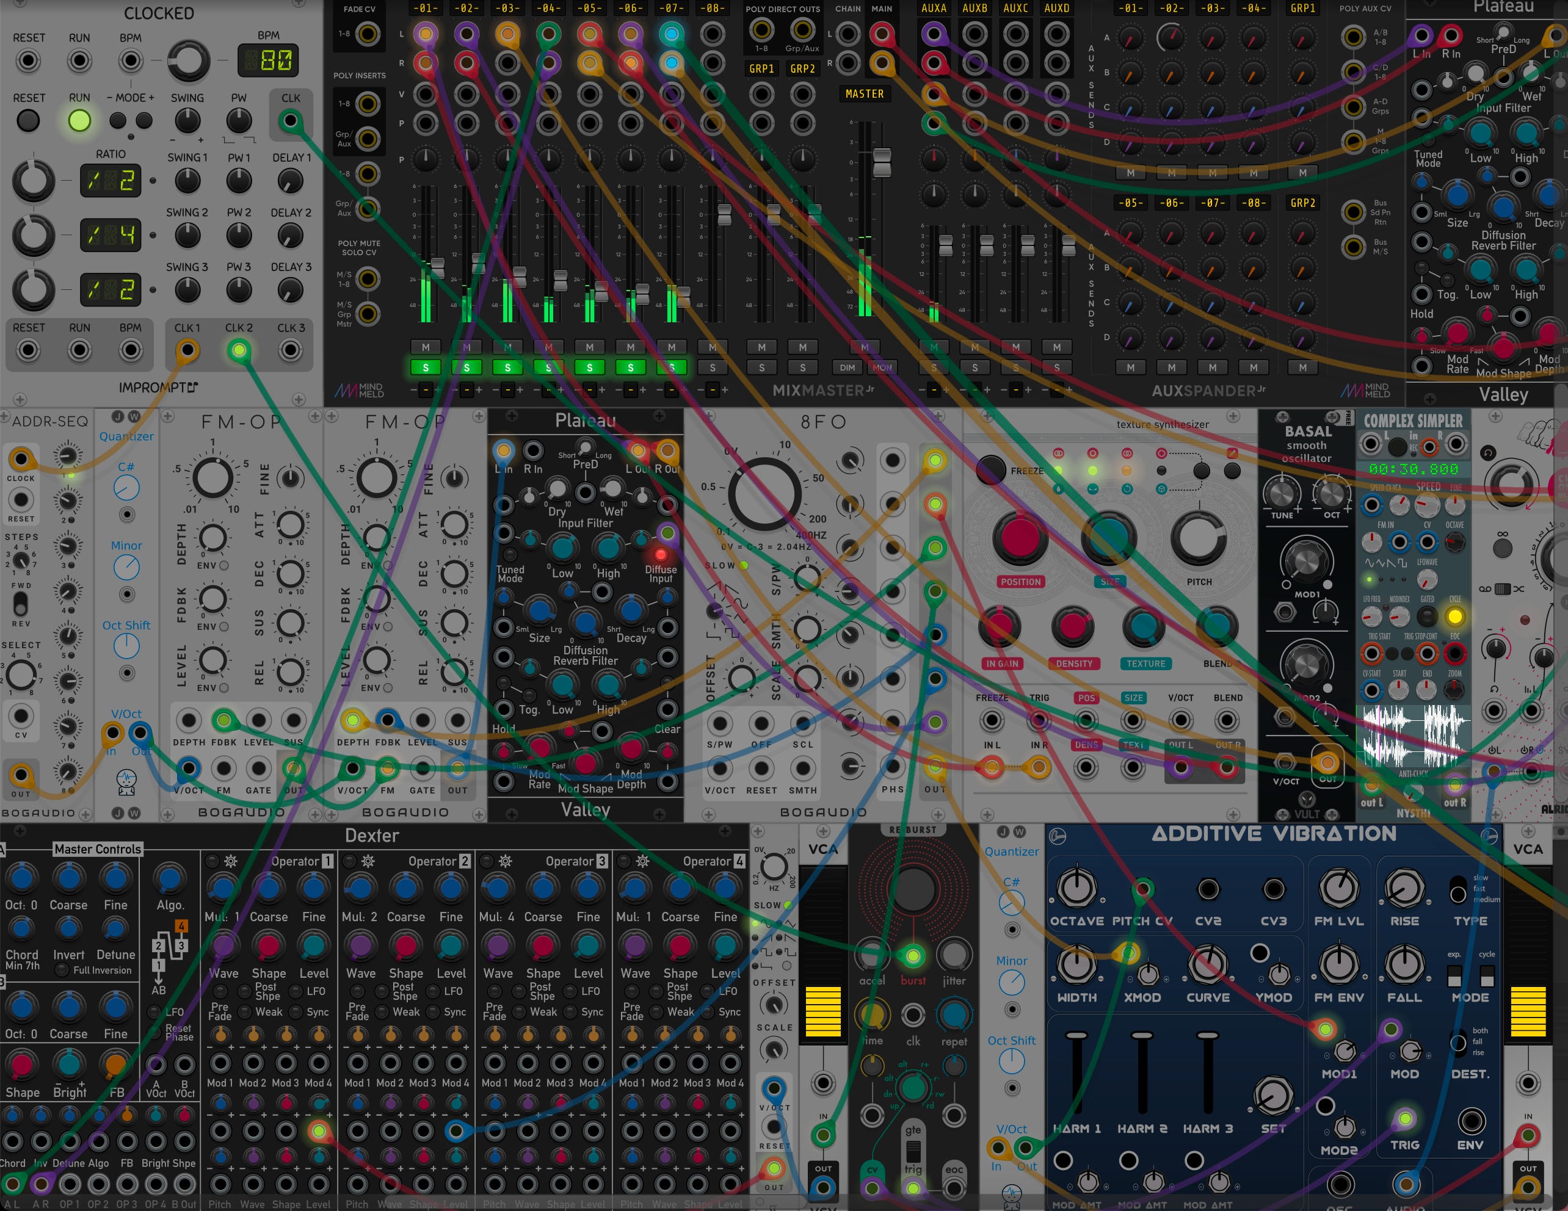The width and height of the screenshot is (1568, 1211).
Task: Toggle Reset Phase in Dexter
Action: (154, 1032)
